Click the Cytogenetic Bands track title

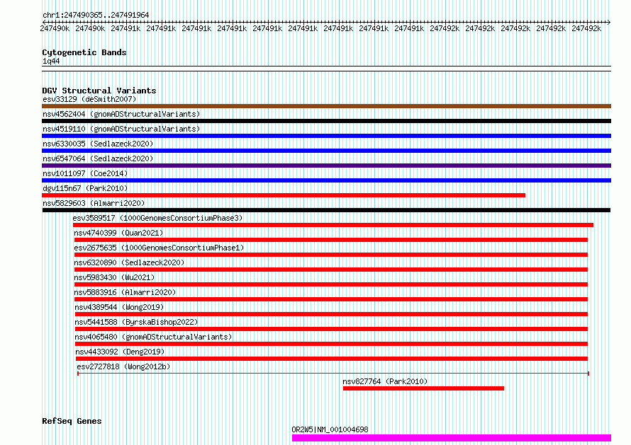pyautogui.click(x=84, y=52)
